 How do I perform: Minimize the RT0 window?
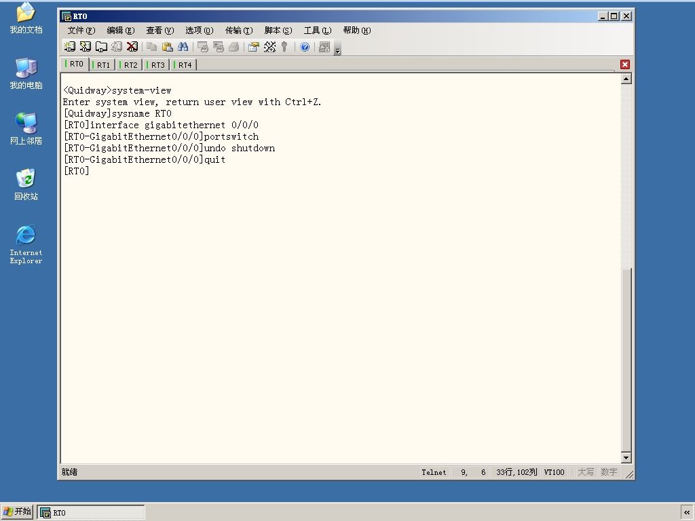click(603, 16)
